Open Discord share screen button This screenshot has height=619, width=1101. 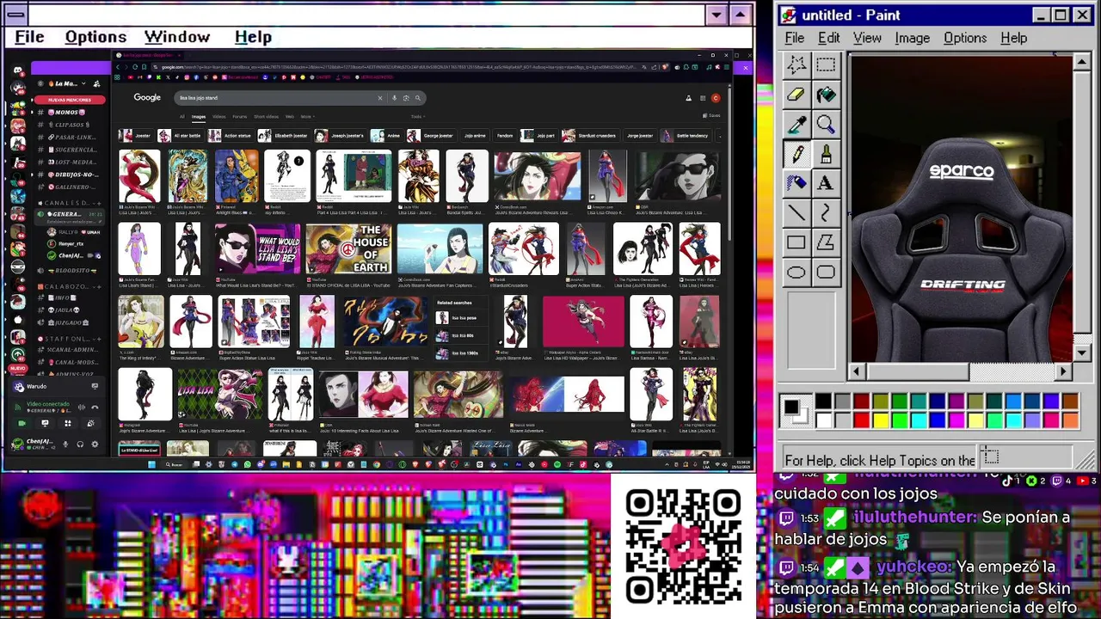point(45,423)
